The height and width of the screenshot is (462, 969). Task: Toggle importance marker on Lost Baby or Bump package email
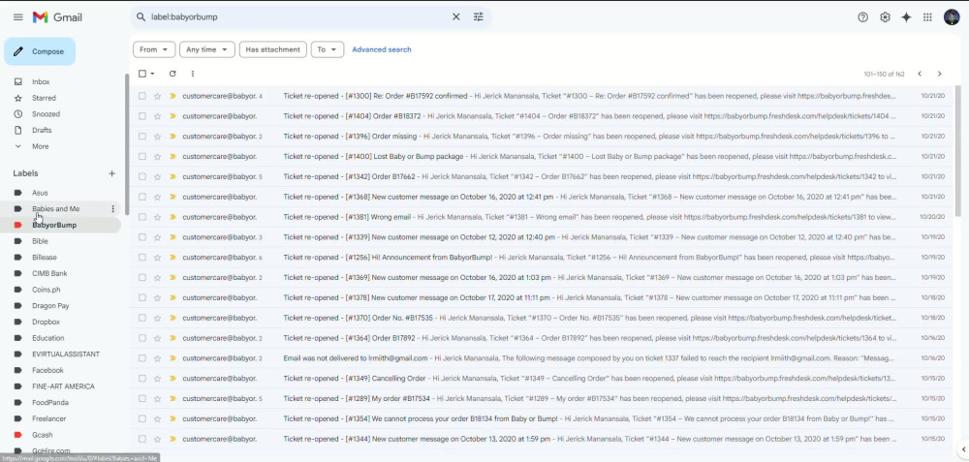pos(173,156)
